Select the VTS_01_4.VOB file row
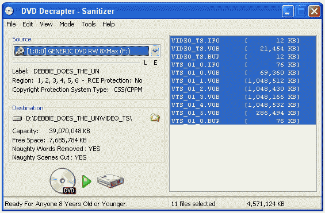The width and height of the screenshot is (325, 213). [243, 105]
